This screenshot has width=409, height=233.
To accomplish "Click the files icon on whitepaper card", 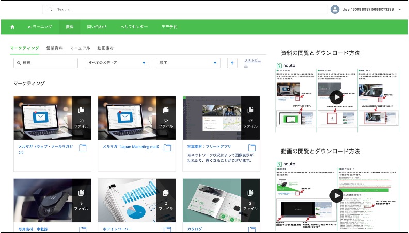I will 166,193.
